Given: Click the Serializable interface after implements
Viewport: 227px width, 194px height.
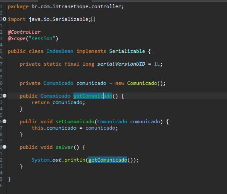Looking at the screenshot, I should coord(127,51).
